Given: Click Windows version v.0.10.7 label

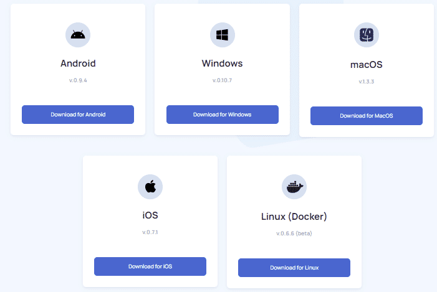Looking at the screenshot, I should [222, 80].
